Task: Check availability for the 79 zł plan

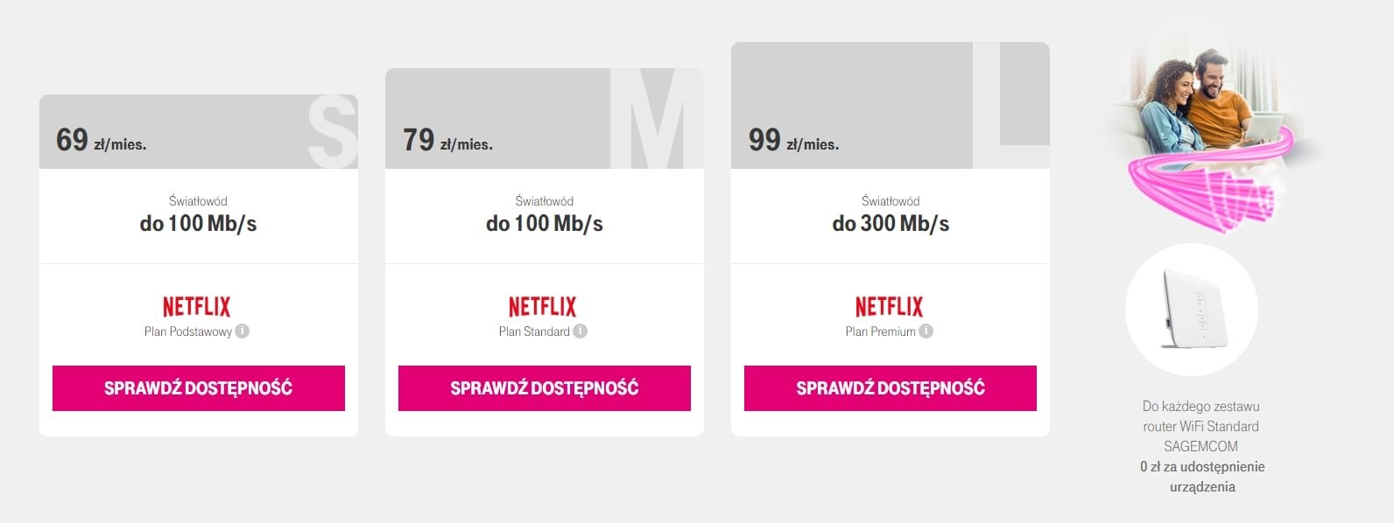Action: pyautogui.click(x=545, y=388)
